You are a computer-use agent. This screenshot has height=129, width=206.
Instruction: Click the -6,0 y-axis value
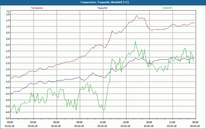tap(8, 112)
